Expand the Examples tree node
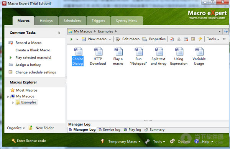230x149 pixels. (13, 103)
